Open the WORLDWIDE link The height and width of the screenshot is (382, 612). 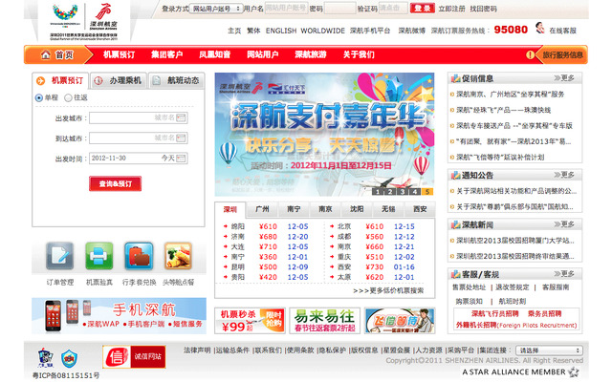coord(323,31)
